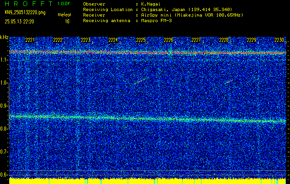Click the 2221 time marker
290x184 pixels.
click(x=30, y=40)
